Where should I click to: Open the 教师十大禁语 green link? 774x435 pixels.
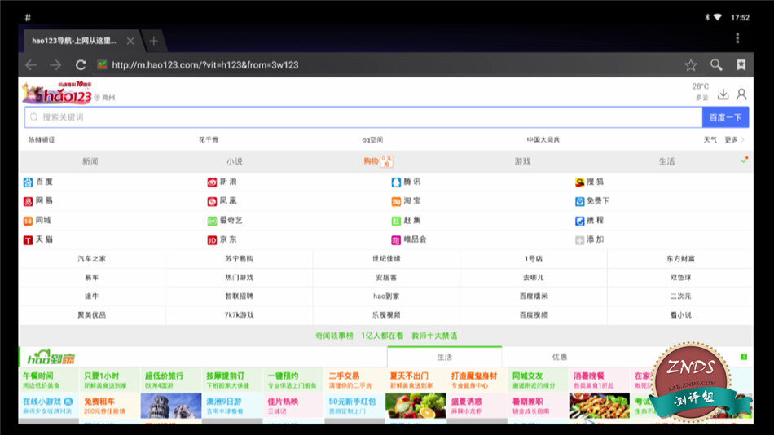434,336
